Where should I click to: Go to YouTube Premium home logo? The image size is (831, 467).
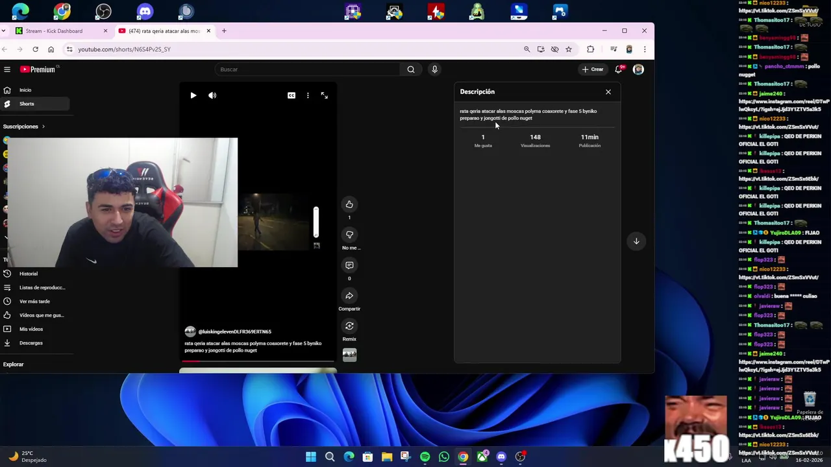point(39,69)
